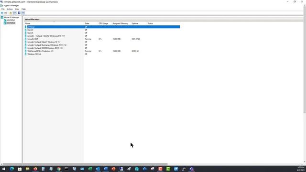Open Microsoft Teams from the taskbar
Image resolution: width=306 pixels, height=172 pixels.
[191, 169]
